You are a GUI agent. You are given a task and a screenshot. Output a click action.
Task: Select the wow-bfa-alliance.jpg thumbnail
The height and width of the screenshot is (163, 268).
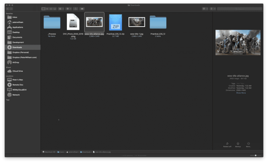[x=94, y=22]
